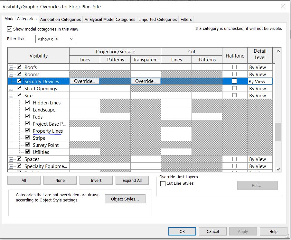Screen dimensions: 291x240
Task: Expand the Spaces category node
Action: tap(11, 159)
